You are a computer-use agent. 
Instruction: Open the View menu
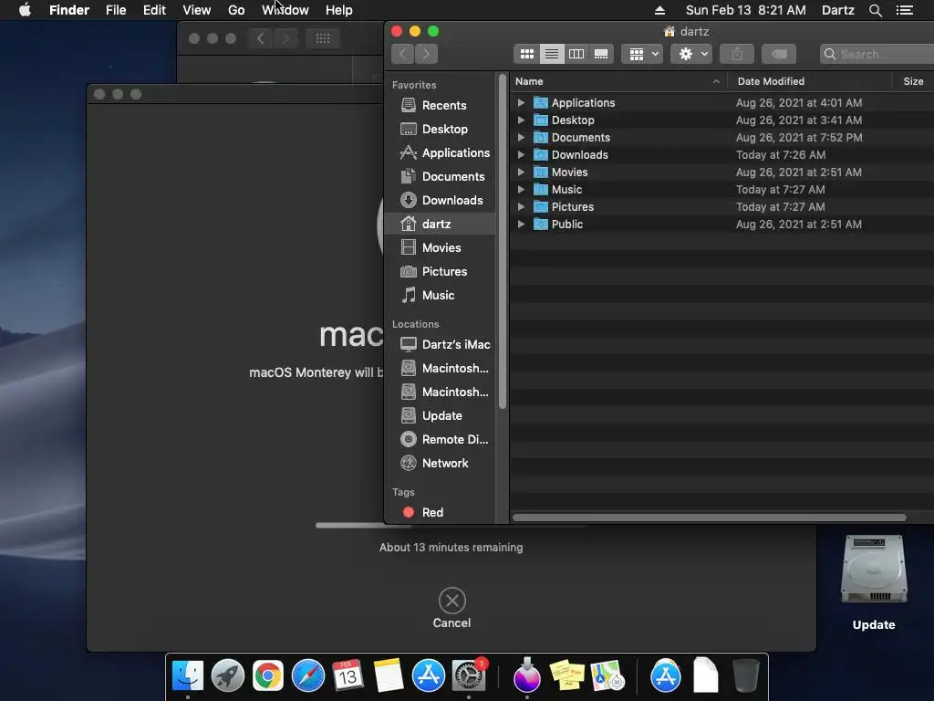tap(197, 10)
